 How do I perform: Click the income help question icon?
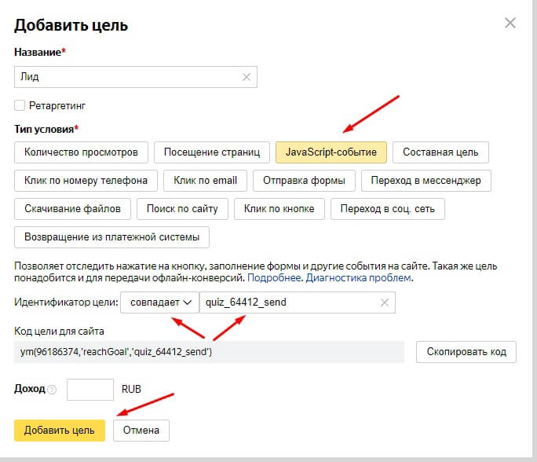(52, 390)
